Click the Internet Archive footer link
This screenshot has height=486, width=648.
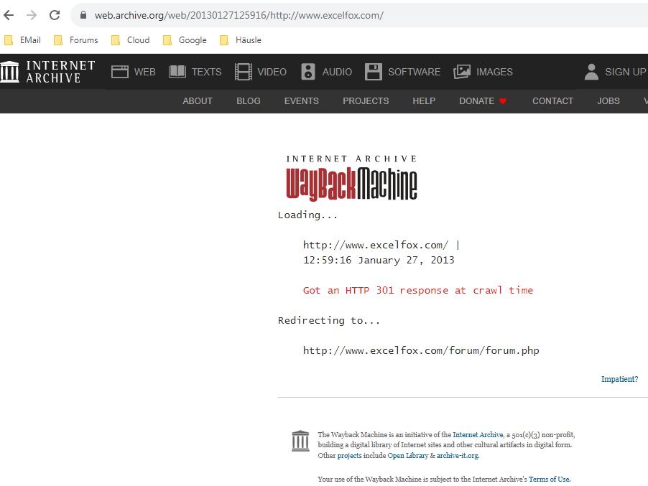tap(478, 435)
